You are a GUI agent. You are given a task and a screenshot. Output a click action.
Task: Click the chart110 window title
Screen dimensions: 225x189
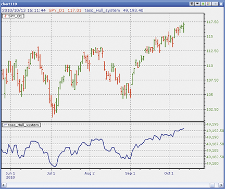(9, 4)
